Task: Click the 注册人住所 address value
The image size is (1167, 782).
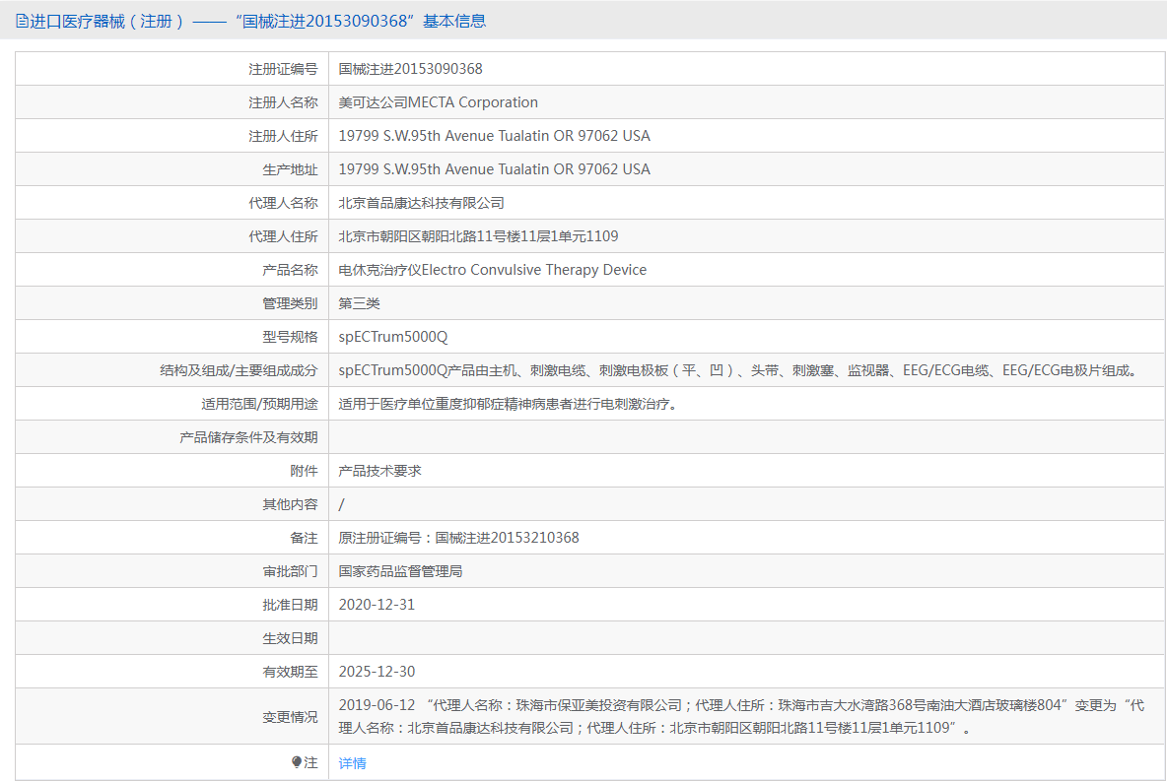Action: (494, 136)
